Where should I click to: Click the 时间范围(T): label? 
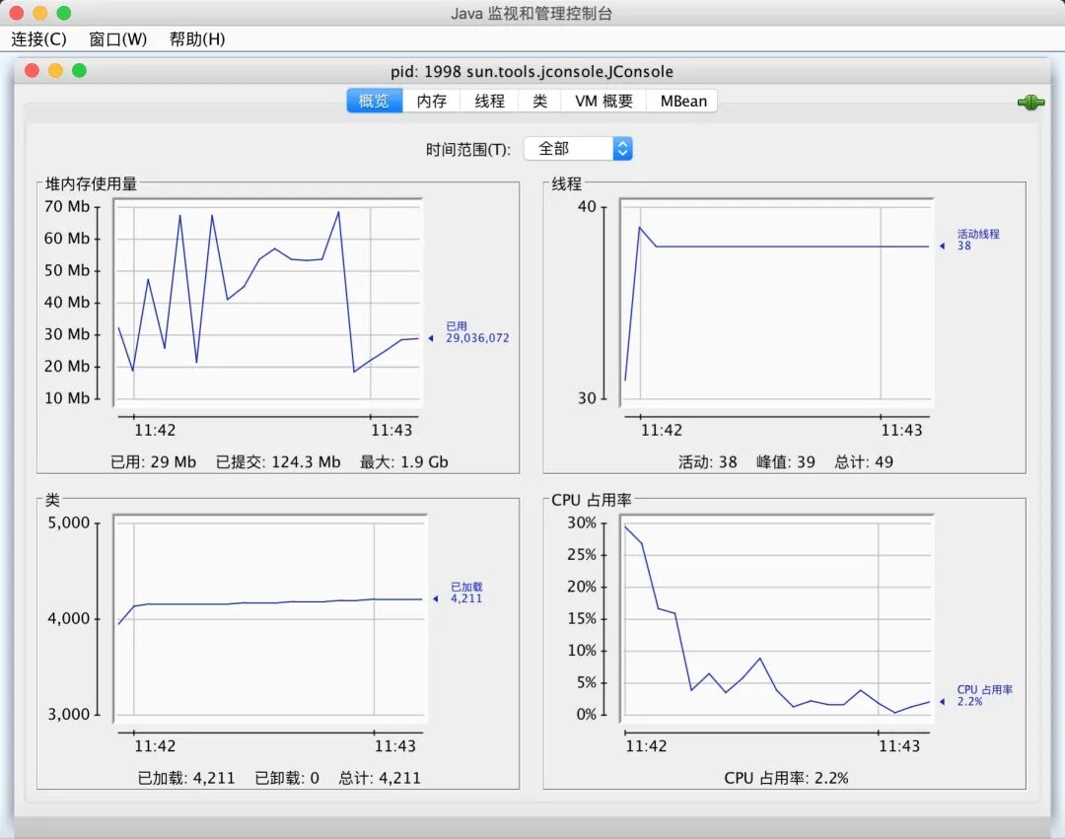pos(468,149)
